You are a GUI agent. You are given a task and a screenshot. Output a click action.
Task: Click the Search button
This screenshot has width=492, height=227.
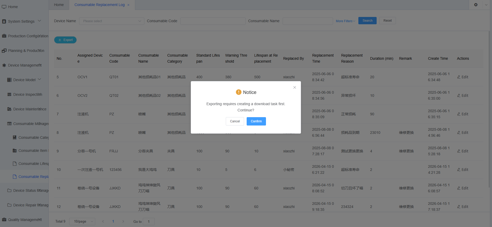tap(367, 21)
